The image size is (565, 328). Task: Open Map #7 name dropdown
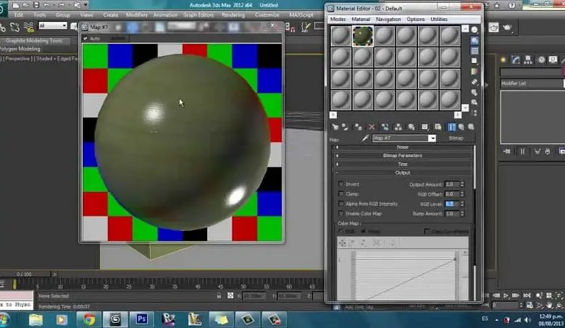tap(432, 138)
